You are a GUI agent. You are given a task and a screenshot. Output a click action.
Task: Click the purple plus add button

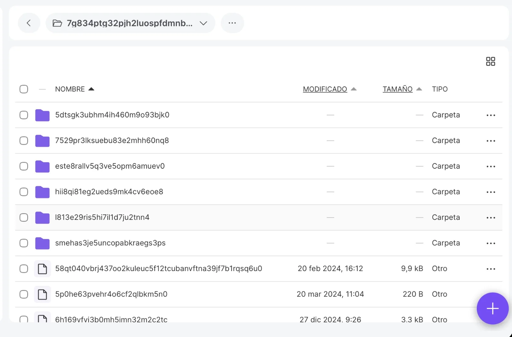point(492,308)
